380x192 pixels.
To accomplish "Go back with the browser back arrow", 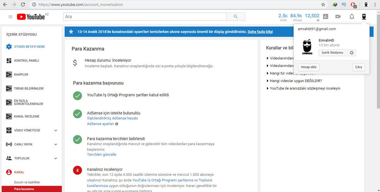I will point(5,5).
